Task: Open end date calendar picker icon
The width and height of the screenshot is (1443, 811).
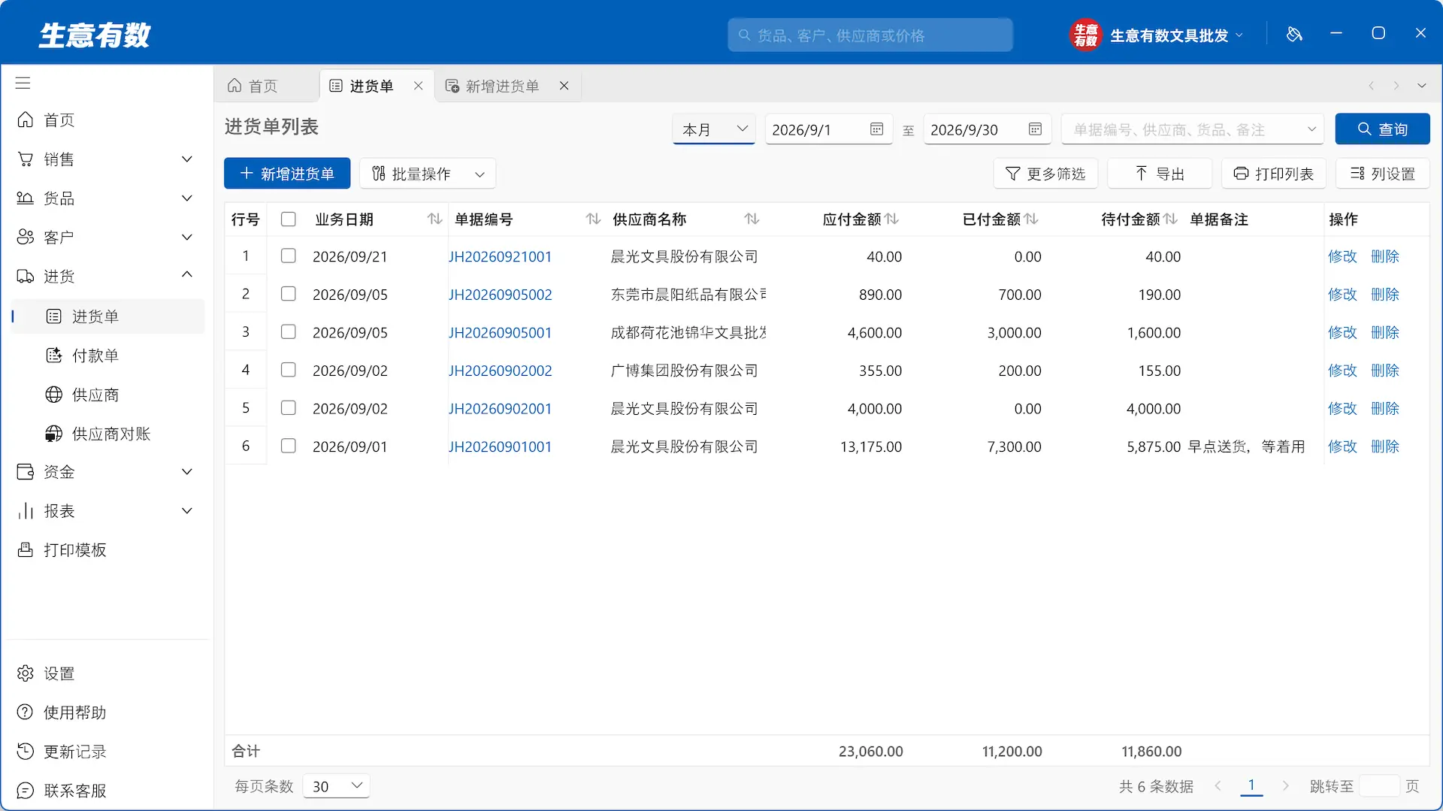Action: [1035, 129]
